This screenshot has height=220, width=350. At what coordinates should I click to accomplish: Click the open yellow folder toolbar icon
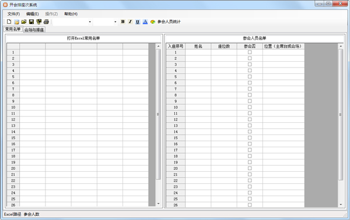(24, 22)
